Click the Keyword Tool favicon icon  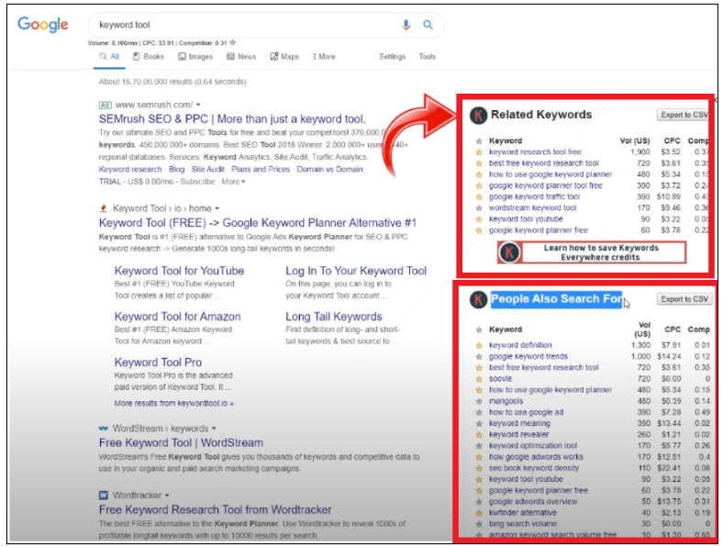[104, 208]
